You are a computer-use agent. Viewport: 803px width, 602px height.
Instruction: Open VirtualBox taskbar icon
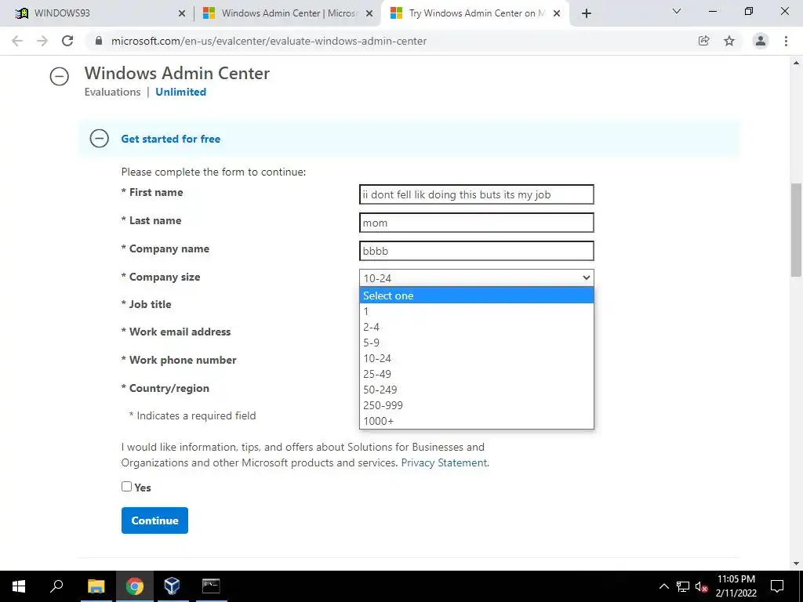(172, 586)
